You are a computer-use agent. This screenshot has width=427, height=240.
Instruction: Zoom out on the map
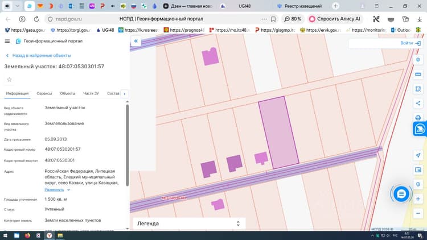coord(418,213)
